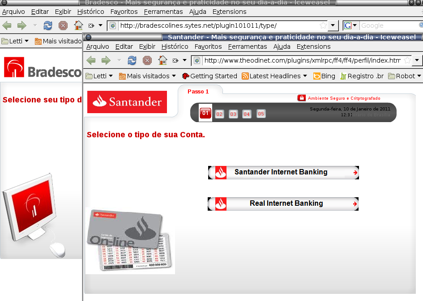This screenshot has width=423, height=301.
Task: Choose Santander Internet Banking button
Action: click(x=283, y=173)
